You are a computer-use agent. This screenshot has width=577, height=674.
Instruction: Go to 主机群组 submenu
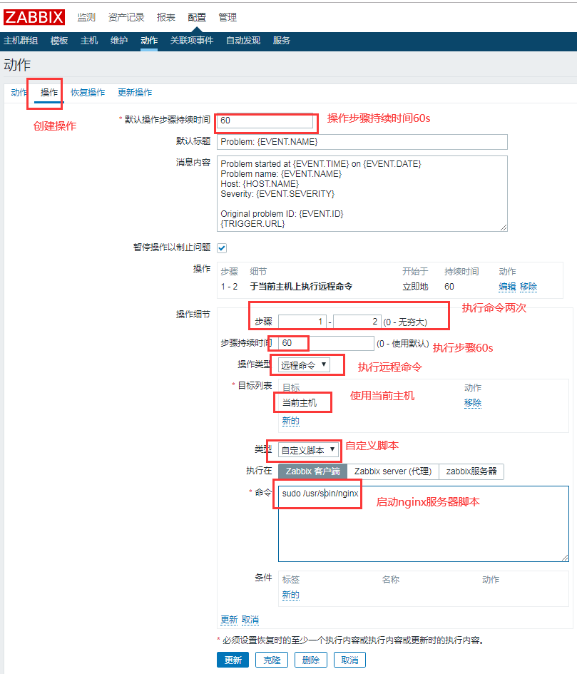point(21,41)
